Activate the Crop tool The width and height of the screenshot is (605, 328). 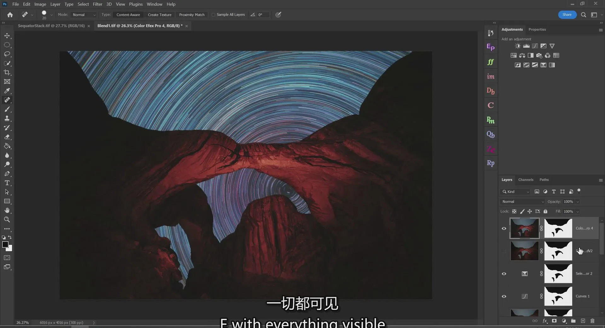click(x=7, y=72)
